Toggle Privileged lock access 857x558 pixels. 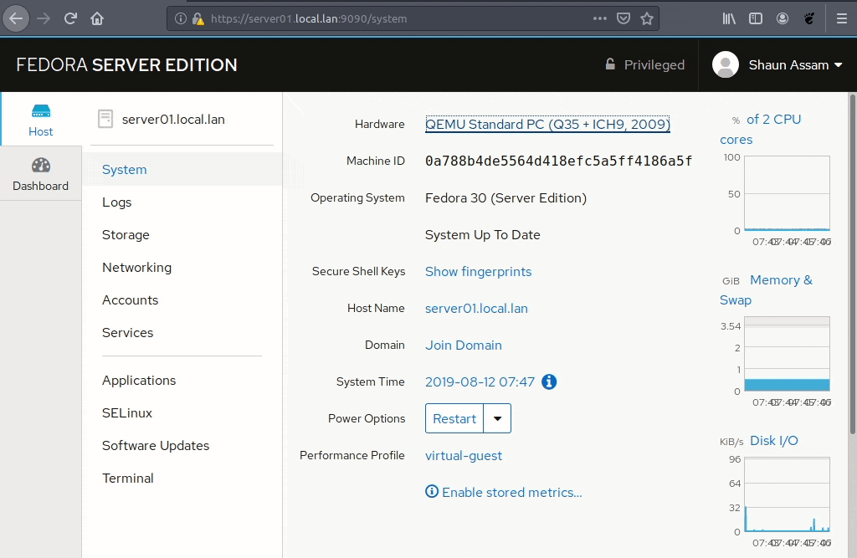(x=644, y=64)
